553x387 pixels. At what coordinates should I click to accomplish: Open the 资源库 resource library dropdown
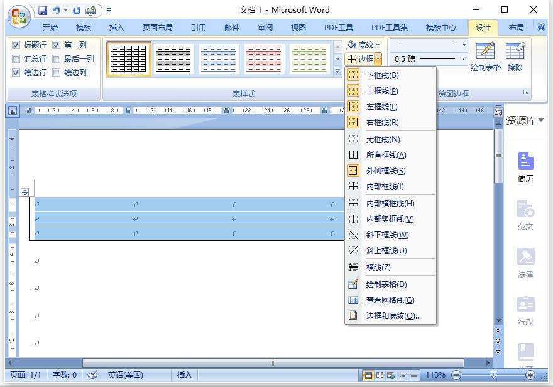point(525,121)
